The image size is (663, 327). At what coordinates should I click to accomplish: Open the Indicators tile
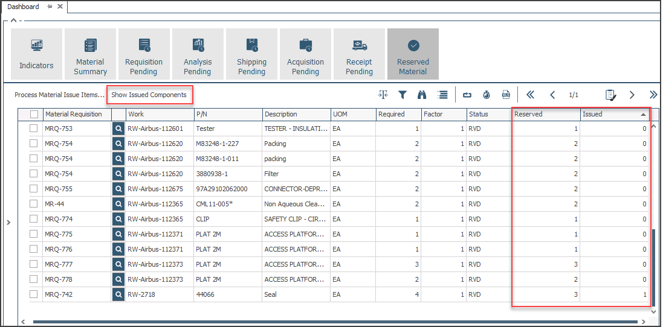(x=36, y=54)
